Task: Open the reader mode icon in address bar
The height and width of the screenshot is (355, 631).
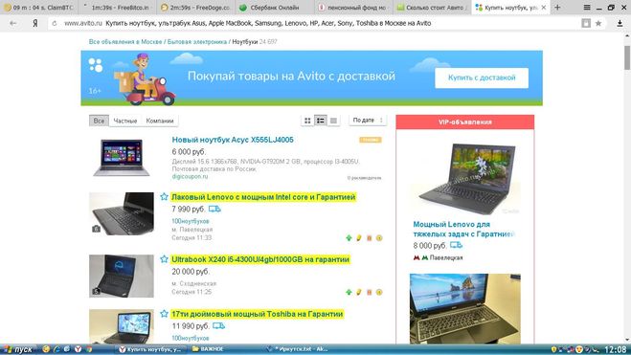Action: pyautogui.click(x=586, y=23)
